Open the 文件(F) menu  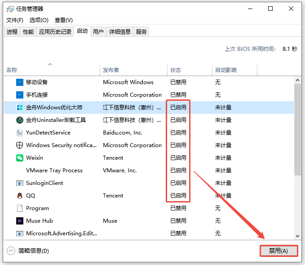coord(14,20)
